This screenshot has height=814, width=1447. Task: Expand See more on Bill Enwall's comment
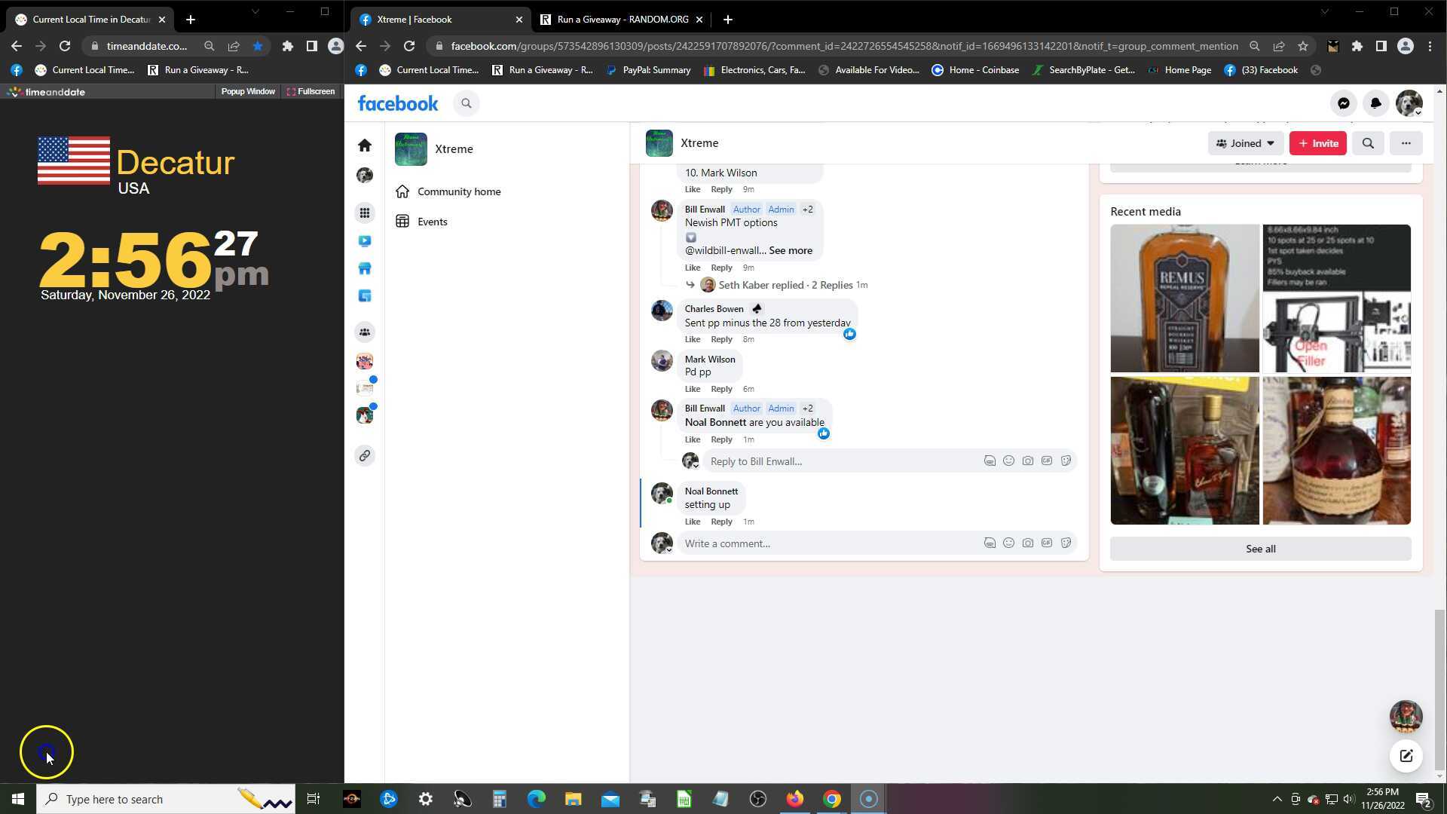point(790,250)
